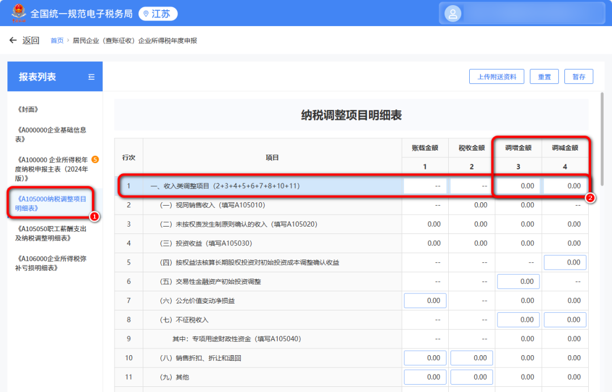Open A106000企业所得税弥补亏损明细表 report
Screen dimensions: 612x392
[x=51, y=263]
